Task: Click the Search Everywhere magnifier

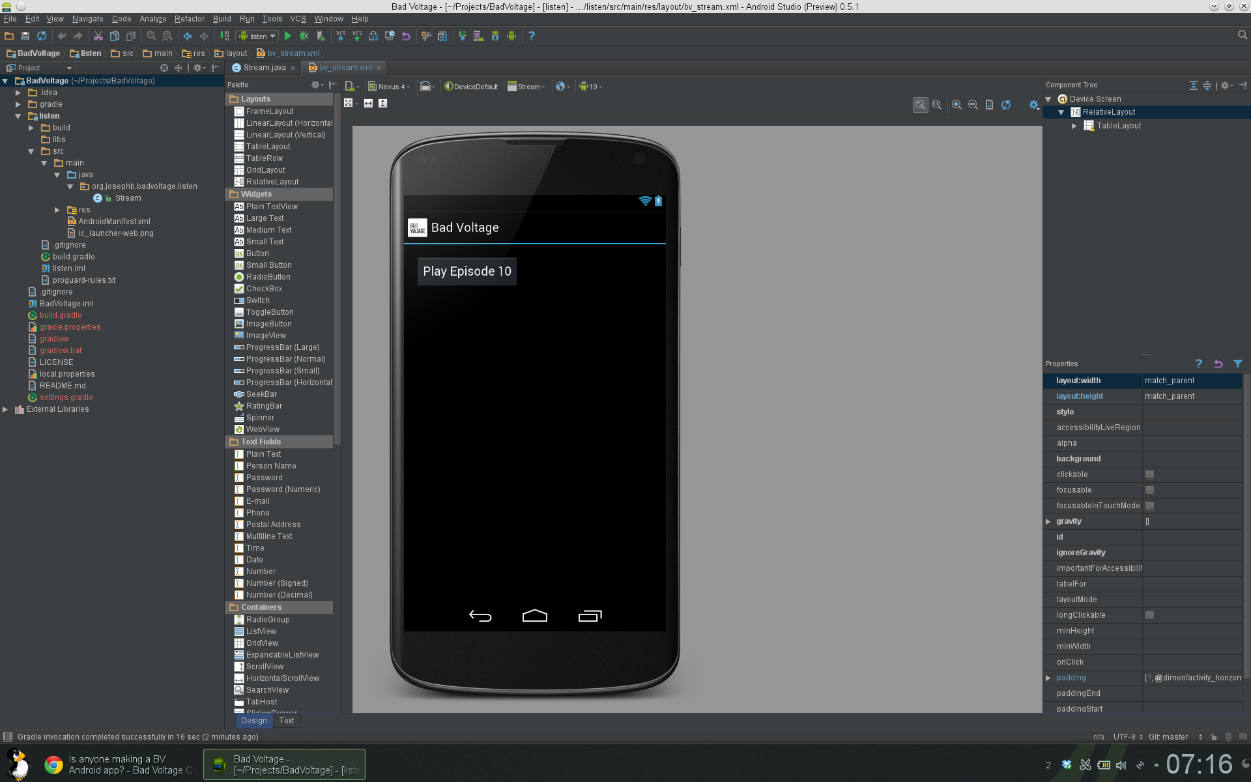Action: [1242, 35]
